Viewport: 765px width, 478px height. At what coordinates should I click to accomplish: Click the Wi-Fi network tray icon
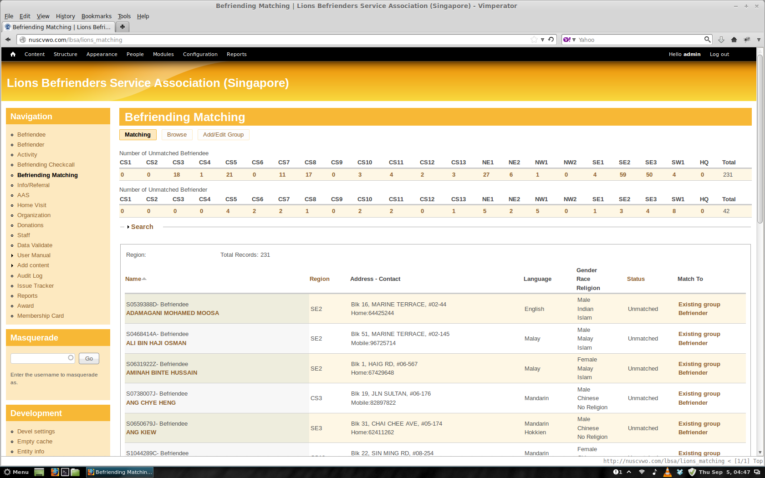click(x=642, y=472)
